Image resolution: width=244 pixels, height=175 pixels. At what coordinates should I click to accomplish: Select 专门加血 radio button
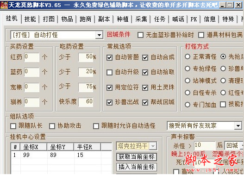coord(188,105)
